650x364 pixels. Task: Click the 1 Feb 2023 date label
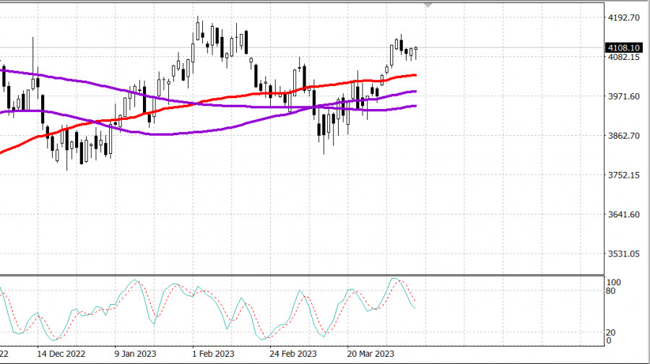pyautogui.click(x=214, y=355)
